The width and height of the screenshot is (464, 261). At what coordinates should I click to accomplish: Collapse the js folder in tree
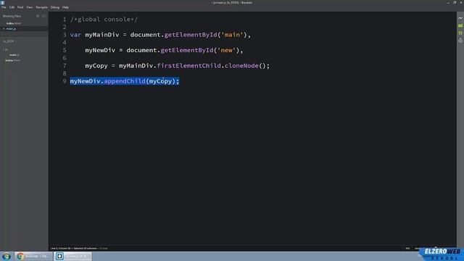(x=6, y=49)
